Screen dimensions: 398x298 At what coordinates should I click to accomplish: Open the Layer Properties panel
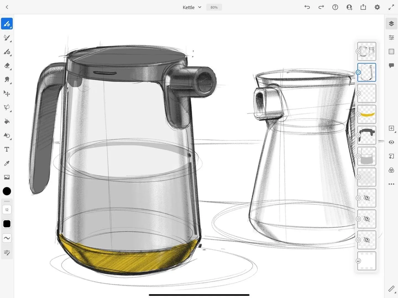[x=391, y=37]
